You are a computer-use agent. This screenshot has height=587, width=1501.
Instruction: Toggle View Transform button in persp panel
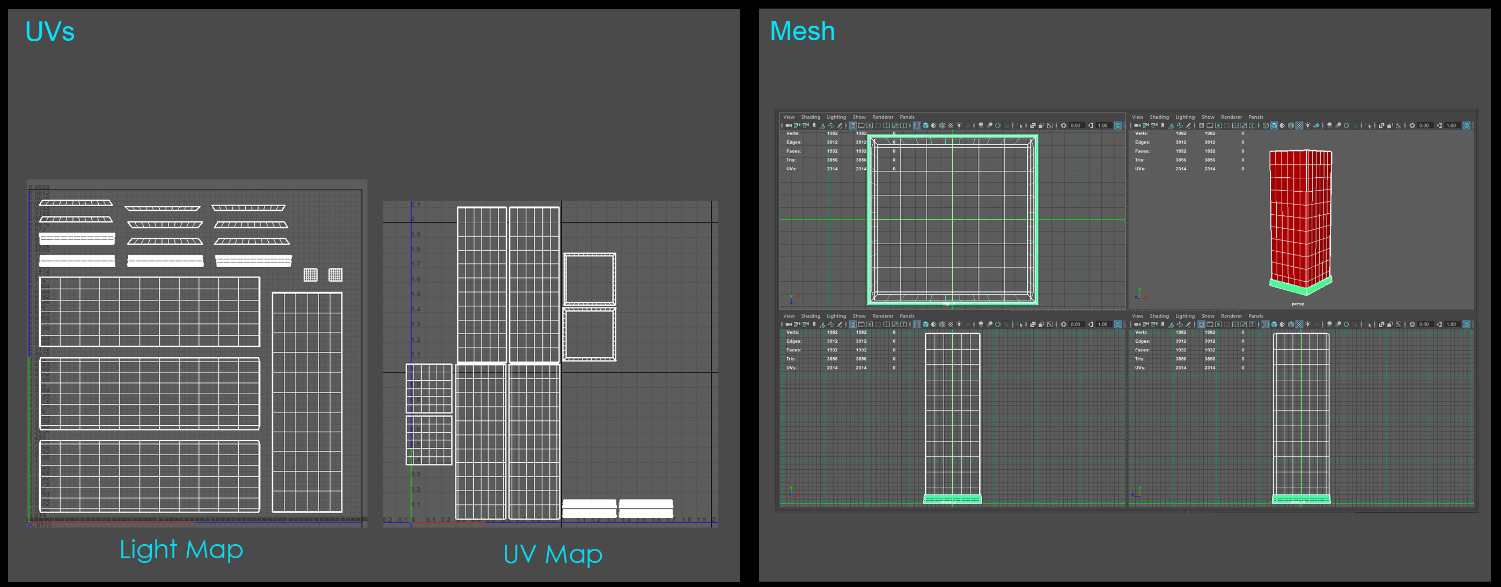[1467, 126]
